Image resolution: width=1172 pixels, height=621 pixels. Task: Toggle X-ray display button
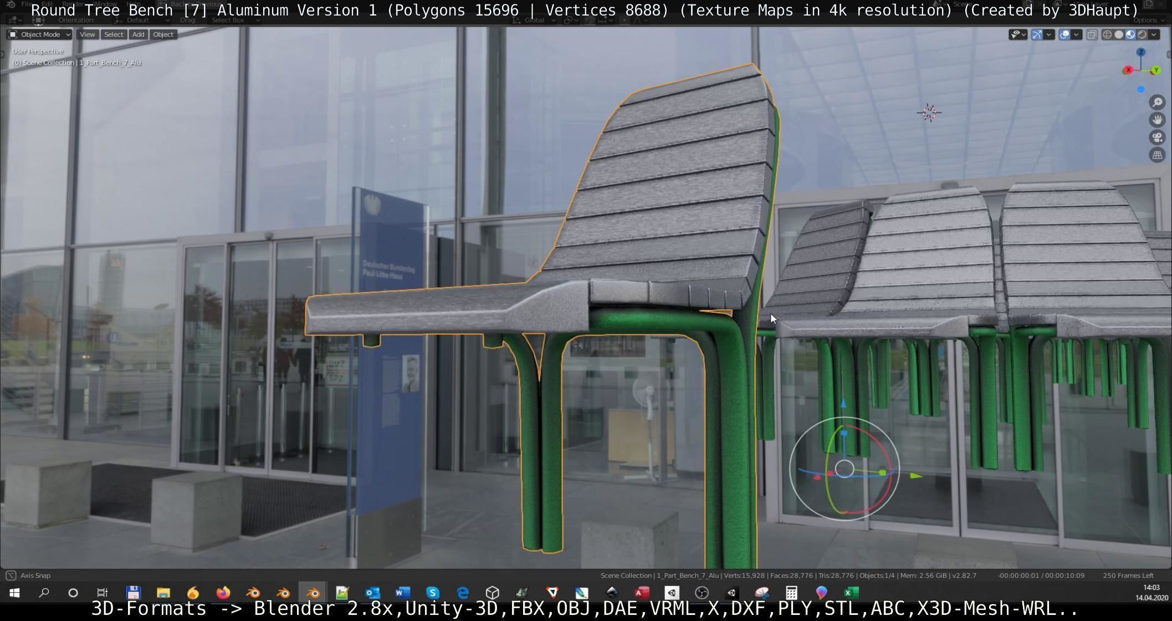pyautogui.click(x=1092, y=34)
